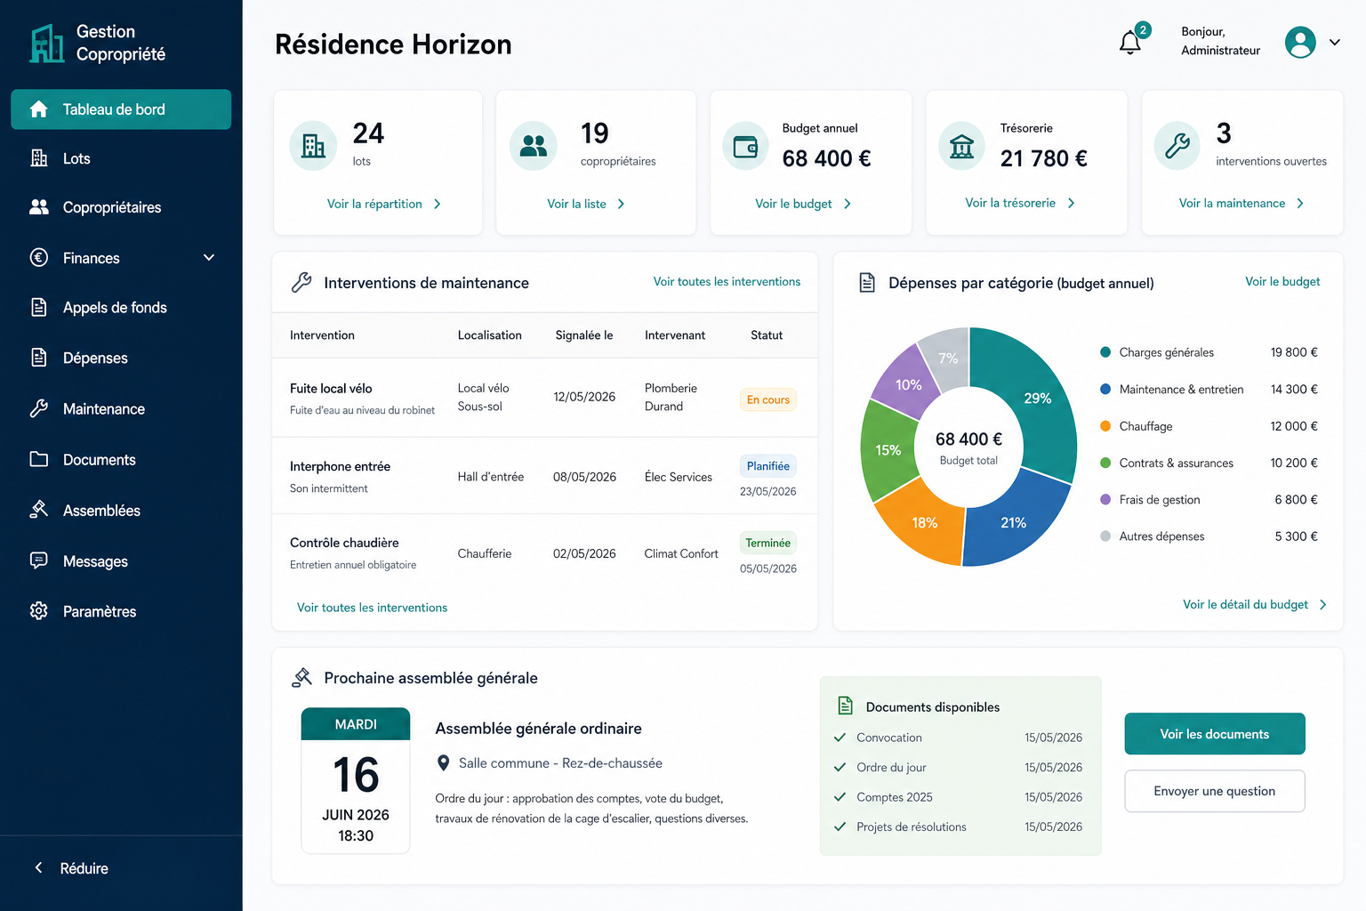Click the En cours status badge

[768, 399]
